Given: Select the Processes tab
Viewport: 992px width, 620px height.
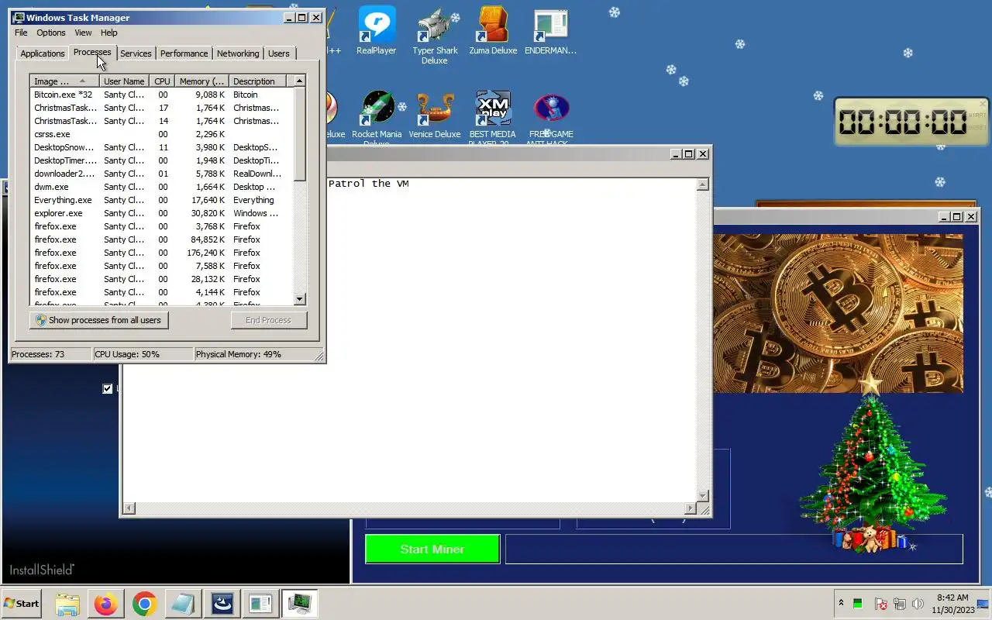Looking at the screenshot, I should (92, 52).
